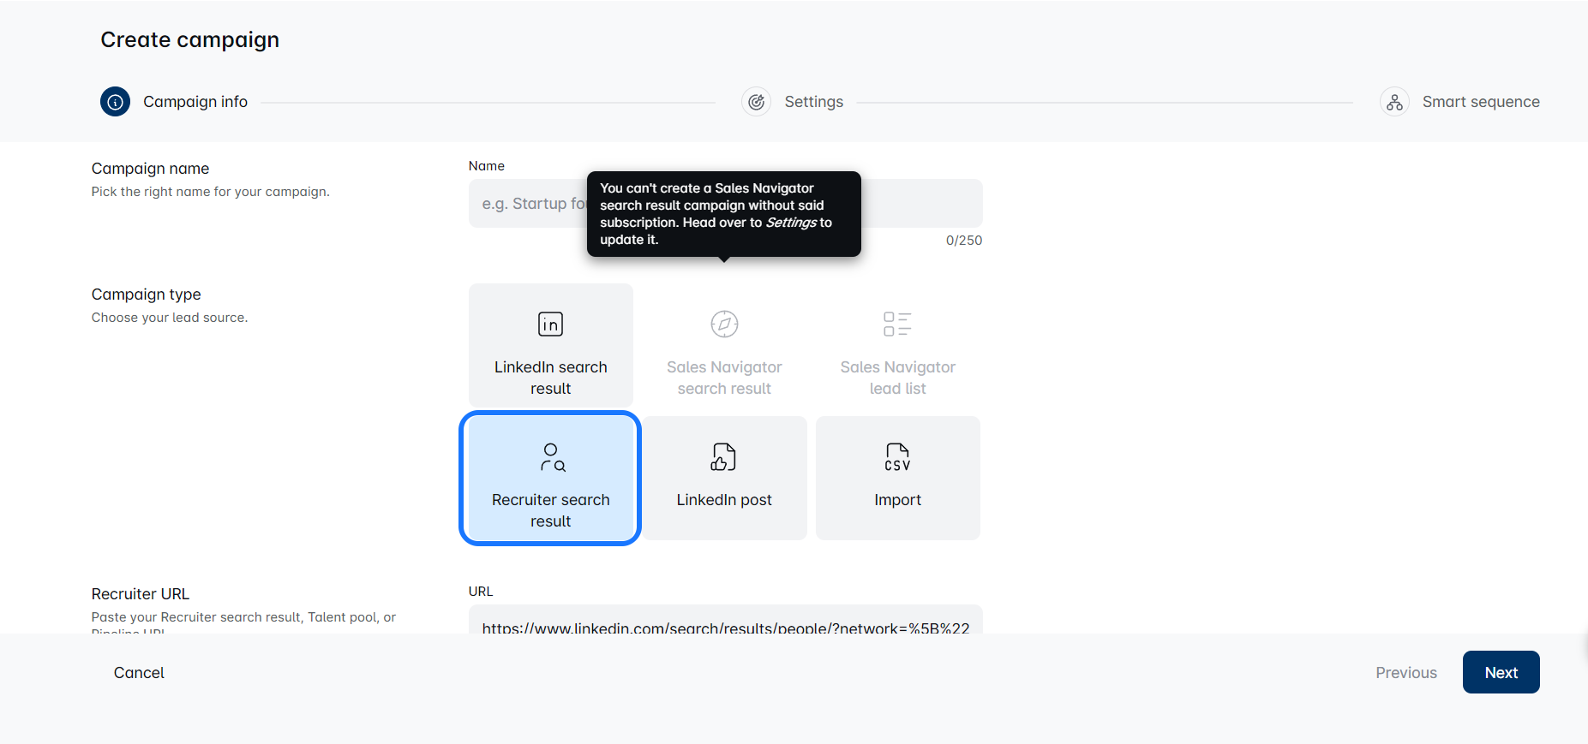Pick the CSV file Import icon
The image size is (1588, 744).
click(897, 457)
